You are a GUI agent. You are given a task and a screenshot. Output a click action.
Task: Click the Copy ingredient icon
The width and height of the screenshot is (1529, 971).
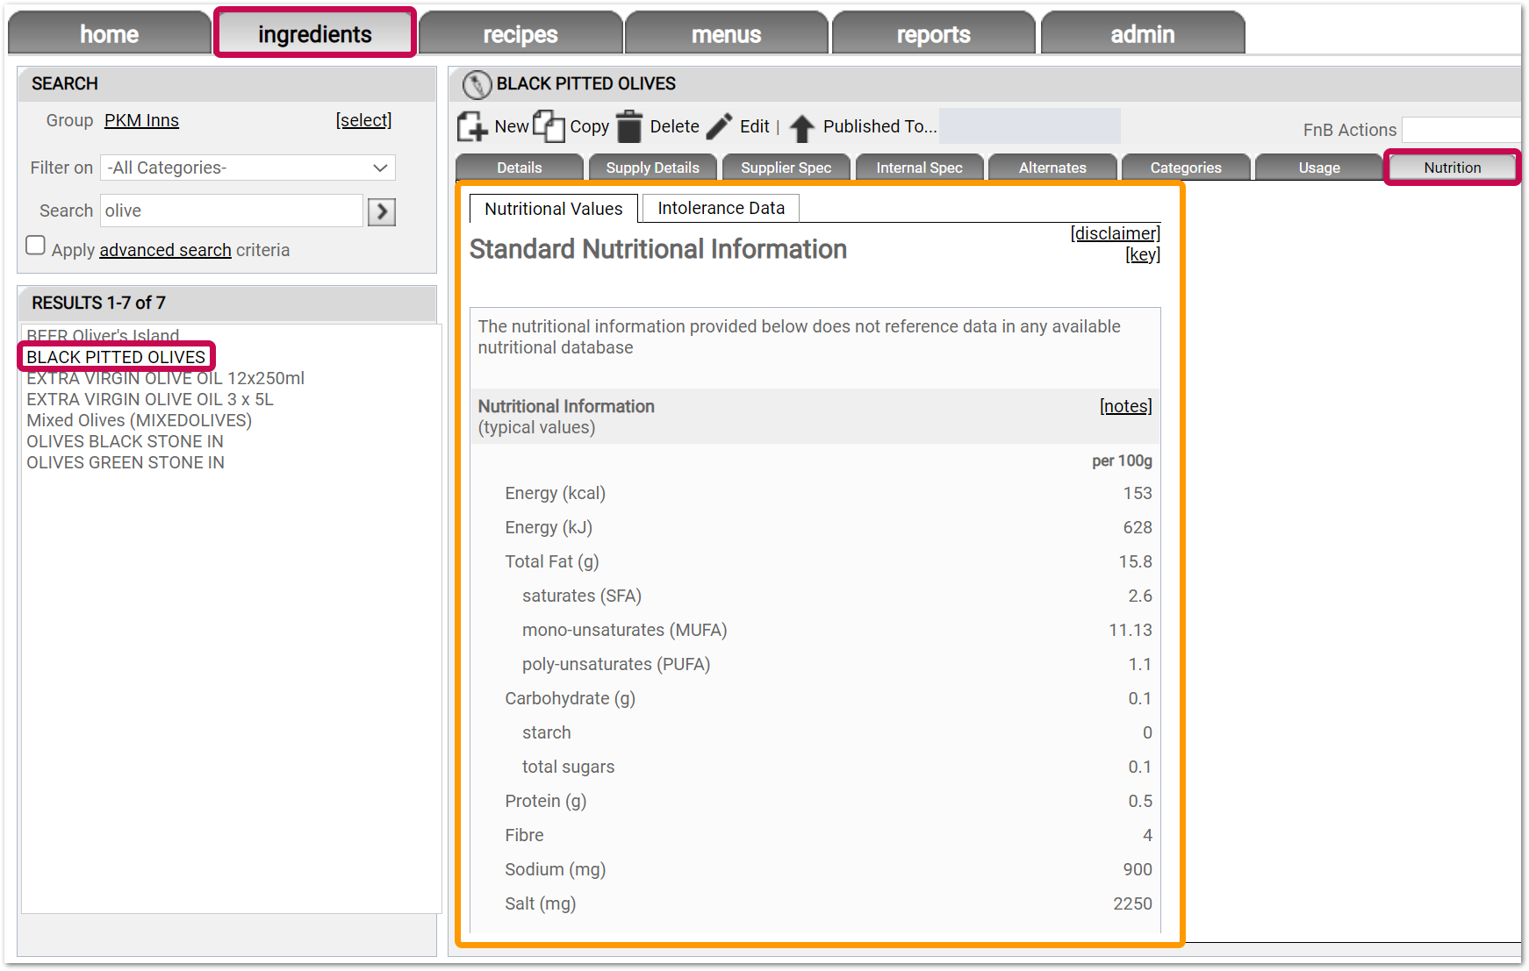tap(549, 126)
